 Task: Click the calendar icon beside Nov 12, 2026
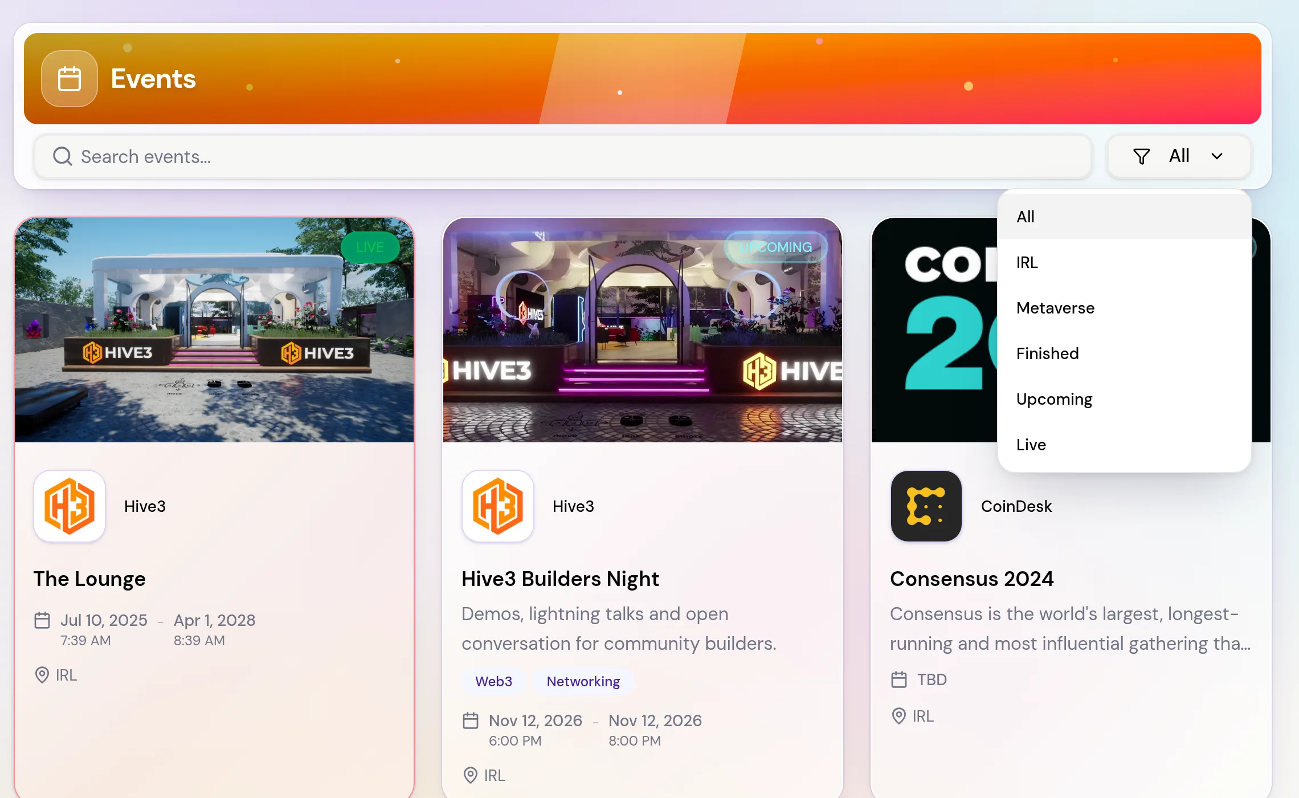coord(471,720)
